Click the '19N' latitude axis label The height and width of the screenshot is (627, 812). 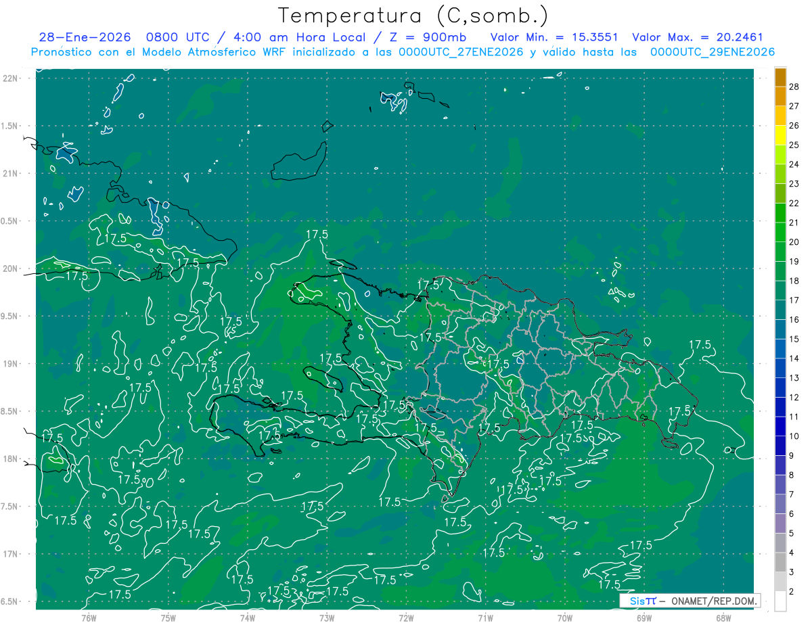[11, 363]
